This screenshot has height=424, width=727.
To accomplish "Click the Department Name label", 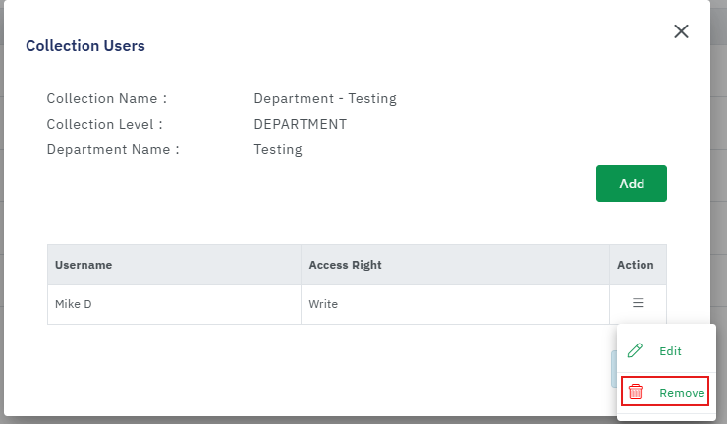I will (x=113, y=149).
